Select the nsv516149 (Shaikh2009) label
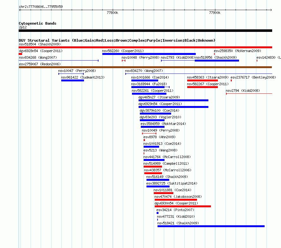Image resolution: width=281 pixels, height=248 pixels. tap(167, 177)
